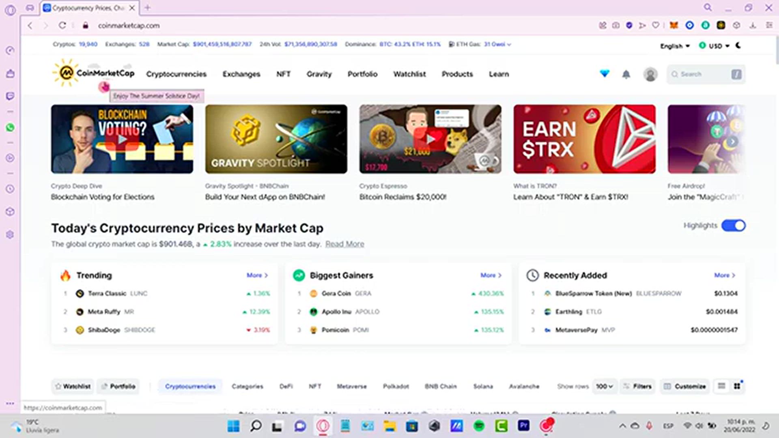
Task: Switch to grid view icon
Action: point(737,386)
